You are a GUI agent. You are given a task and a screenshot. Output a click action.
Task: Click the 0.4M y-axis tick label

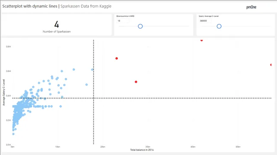click(x=8, y=96)
